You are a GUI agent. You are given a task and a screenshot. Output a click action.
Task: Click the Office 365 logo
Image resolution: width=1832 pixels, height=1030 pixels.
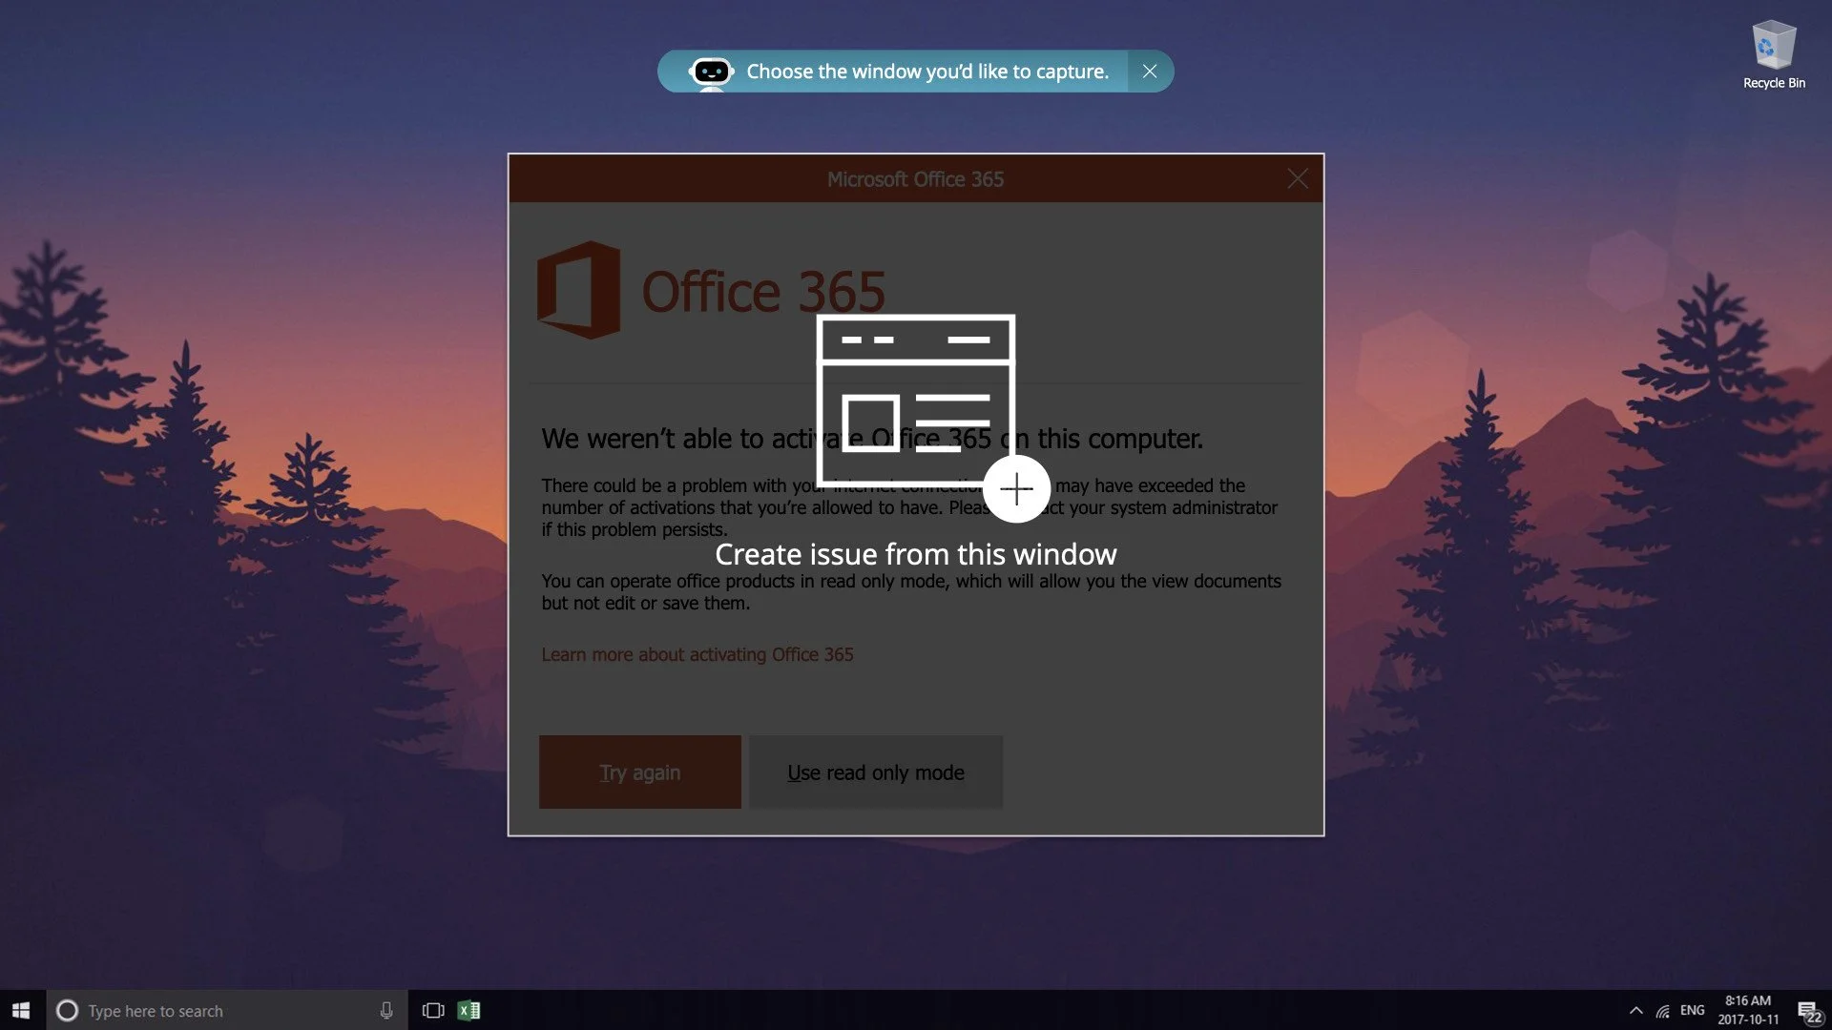579,290
